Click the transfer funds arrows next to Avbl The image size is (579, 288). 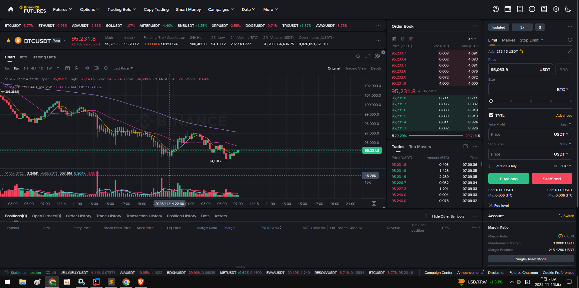[521, 51]
